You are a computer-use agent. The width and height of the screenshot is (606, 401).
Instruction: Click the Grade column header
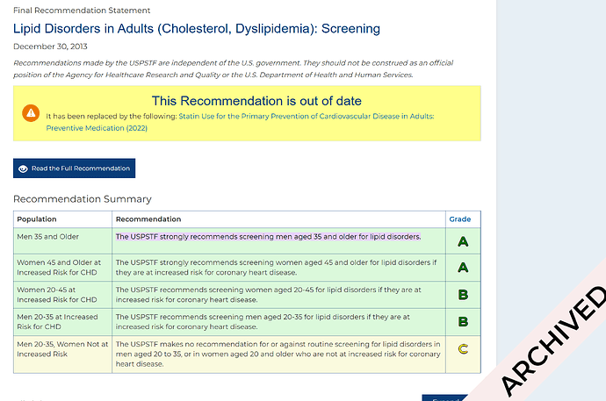(x=459, y=218)
